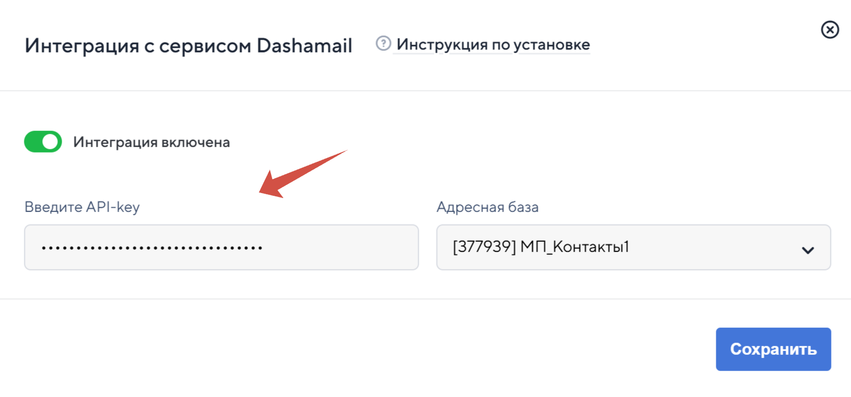Save settings with the Сохранить button
Screen dimensions: 851x397
click(773, 349)
